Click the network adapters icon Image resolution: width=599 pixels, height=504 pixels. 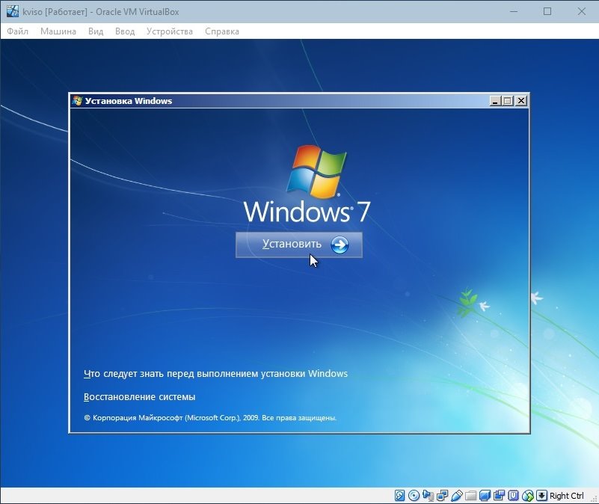click(x=443, y=496)
